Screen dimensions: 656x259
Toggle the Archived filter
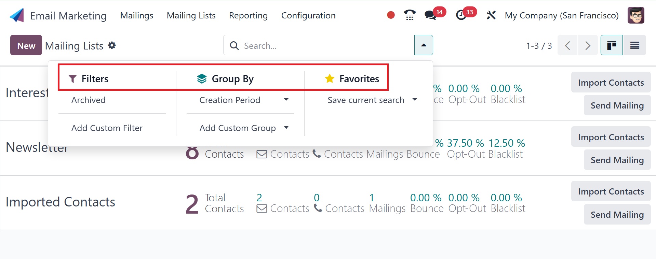pyautogui.click(x=88, y=100)
